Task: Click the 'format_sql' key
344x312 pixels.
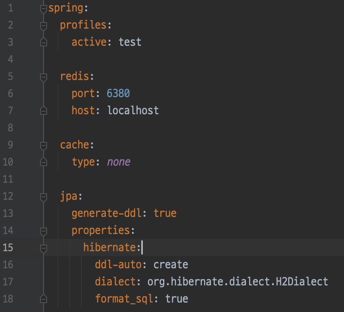Action: [x=124, y=299]
